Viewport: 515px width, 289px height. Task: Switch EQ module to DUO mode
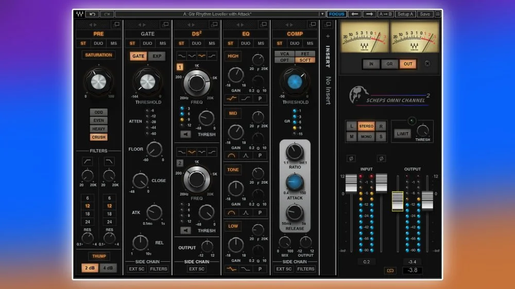click(x=245, y=43)
